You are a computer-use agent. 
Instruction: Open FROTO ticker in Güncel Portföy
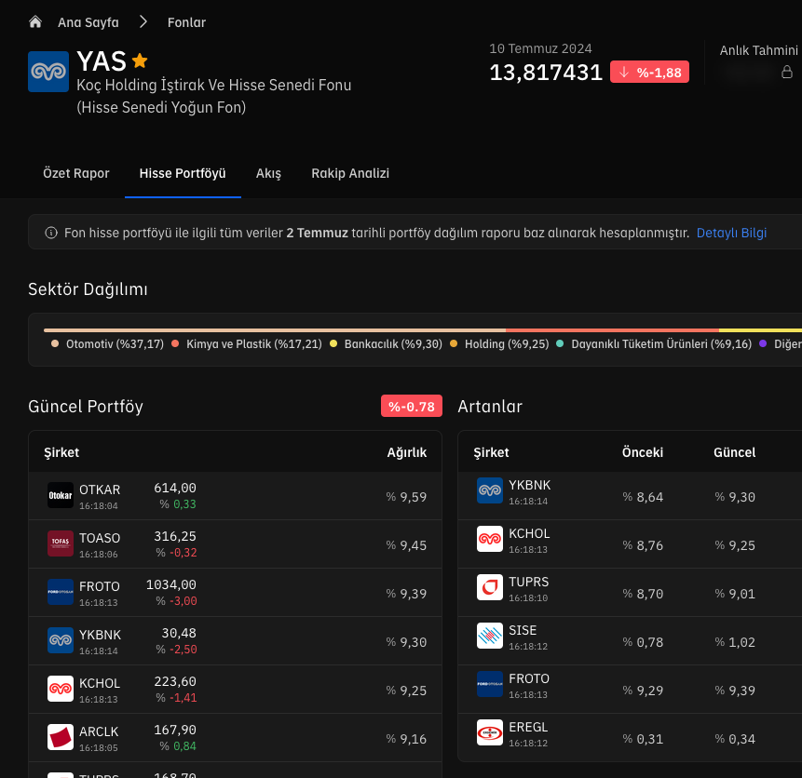coord(100,586)
